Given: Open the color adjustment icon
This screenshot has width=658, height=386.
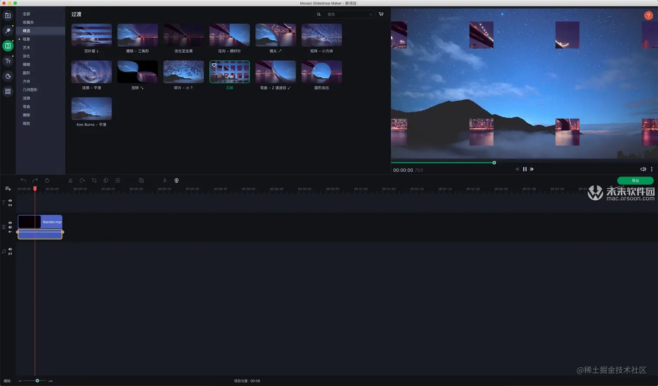Looking at the screenshot, I should [106, 180].
